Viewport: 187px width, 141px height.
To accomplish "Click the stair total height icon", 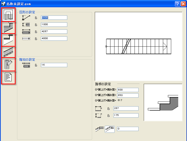I will [26, 18].
